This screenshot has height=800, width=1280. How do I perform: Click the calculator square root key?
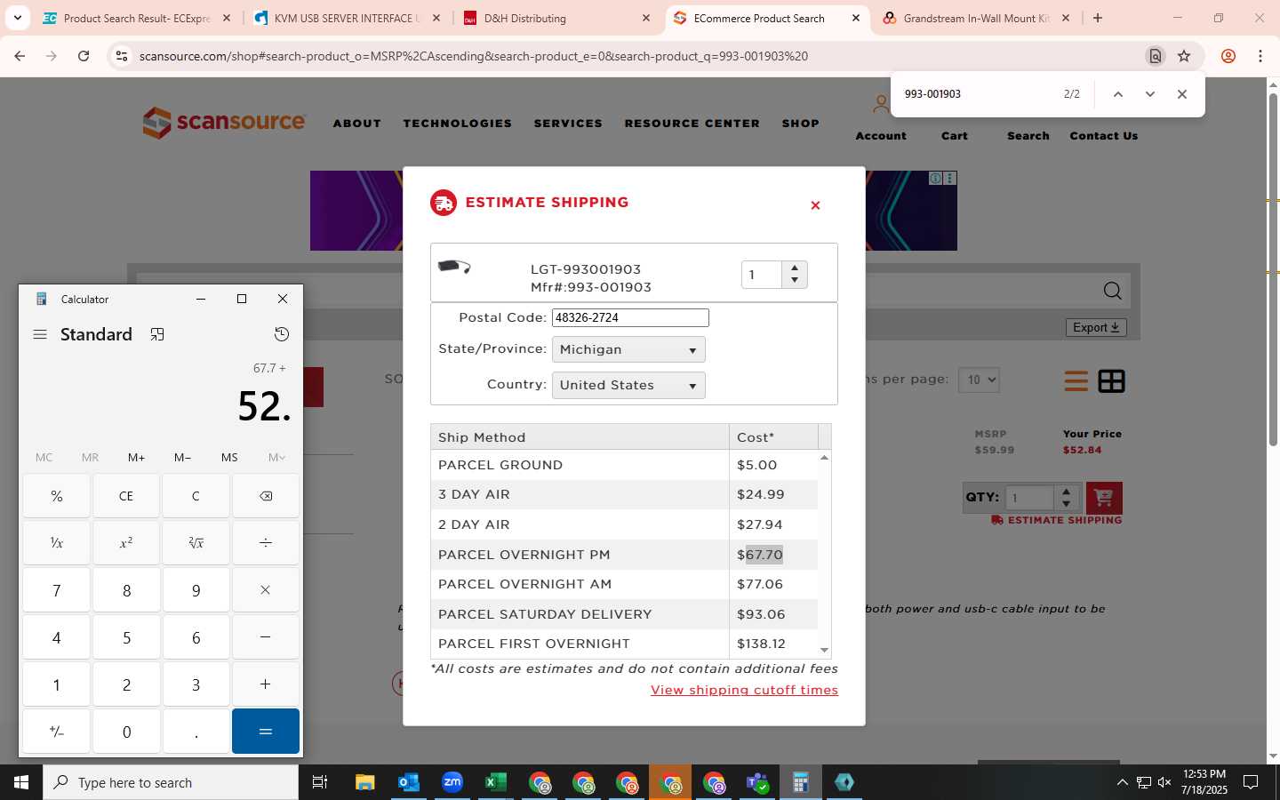click(196, 542)
